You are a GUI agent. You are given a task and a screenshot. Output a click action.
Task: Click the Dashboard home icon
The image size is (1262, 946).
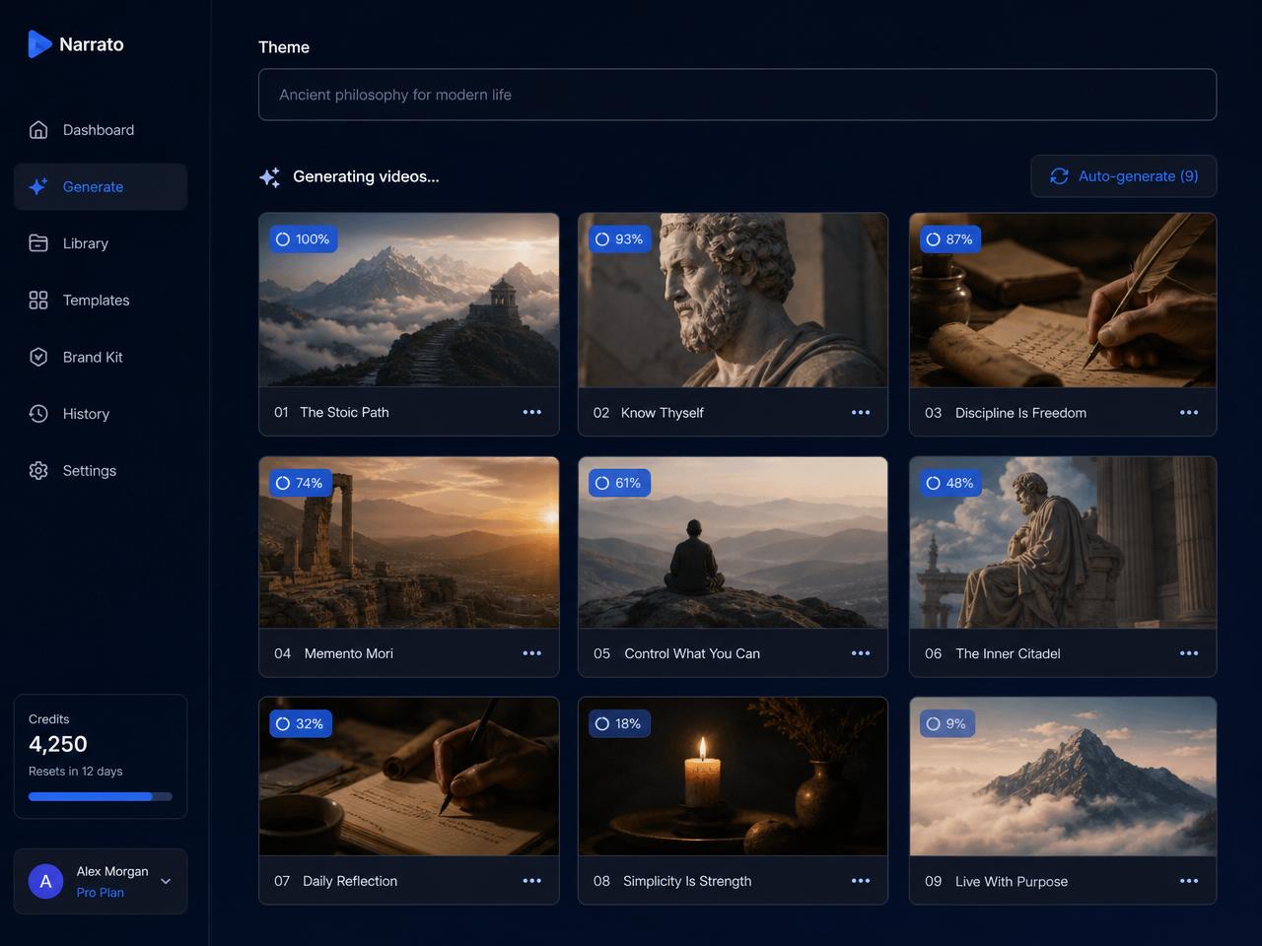pyautogui.click(x=38, y=130)
